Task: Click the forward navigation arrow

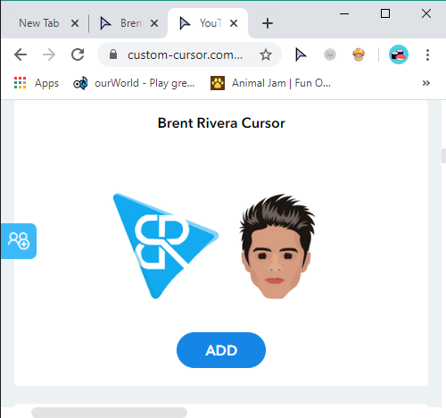Action: 49,54
